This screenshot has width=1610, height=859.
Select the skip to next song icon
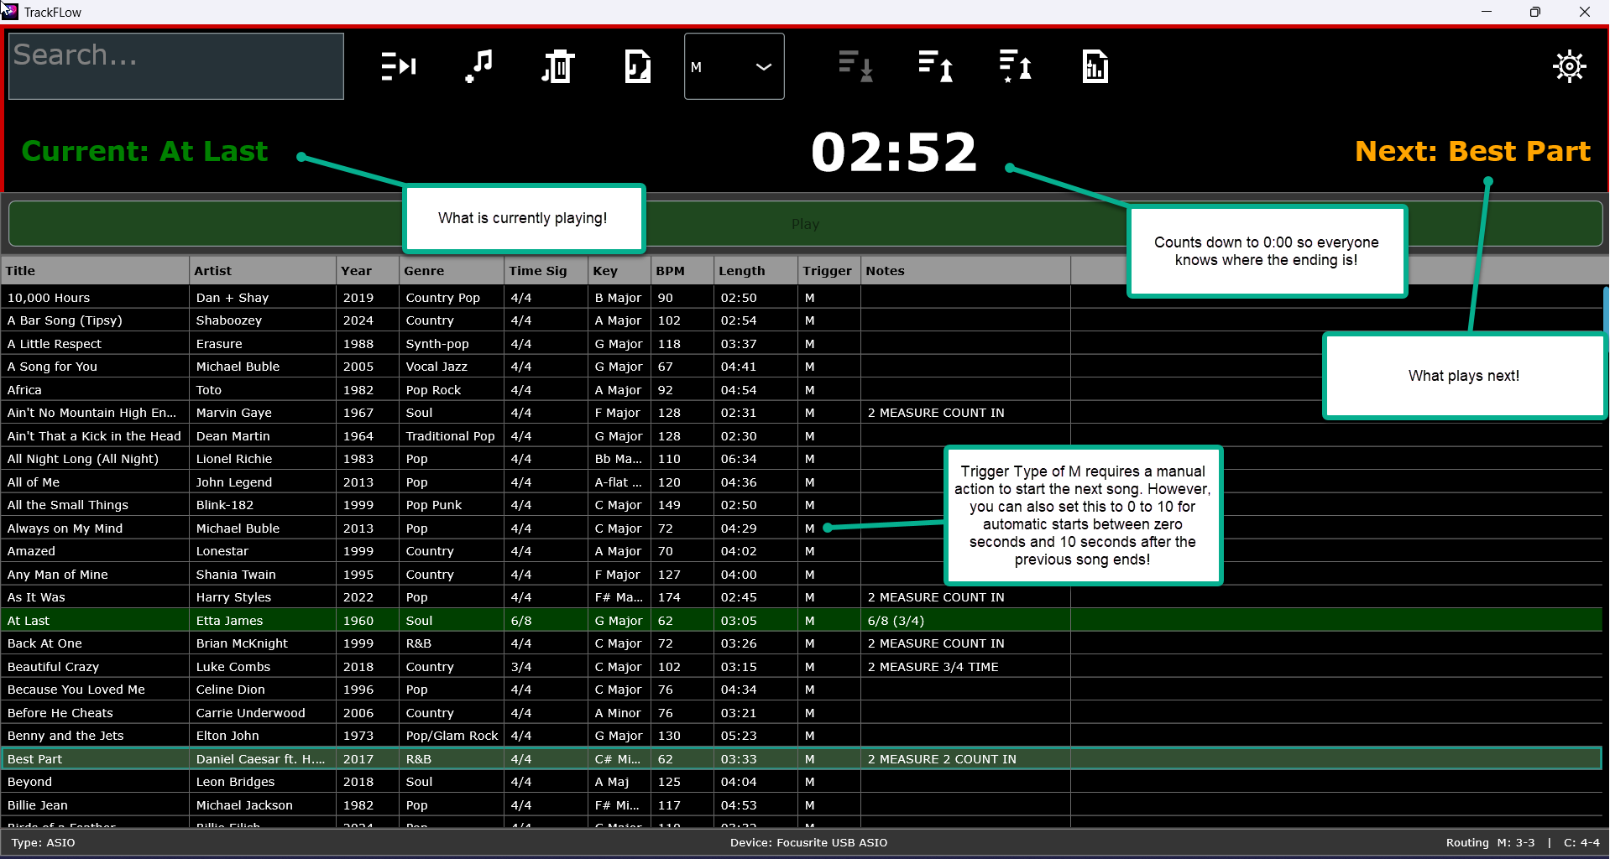[x=397, y=66]
